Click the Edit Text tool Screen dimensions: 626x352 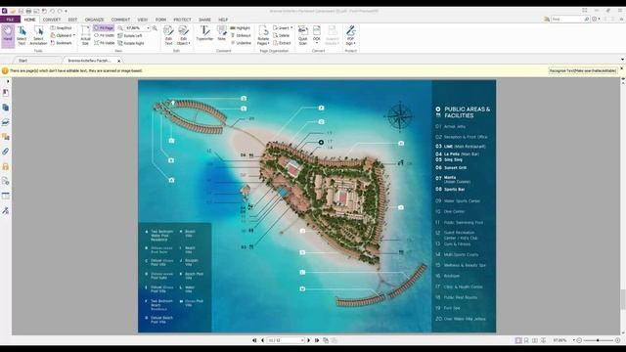pos(168,35)
